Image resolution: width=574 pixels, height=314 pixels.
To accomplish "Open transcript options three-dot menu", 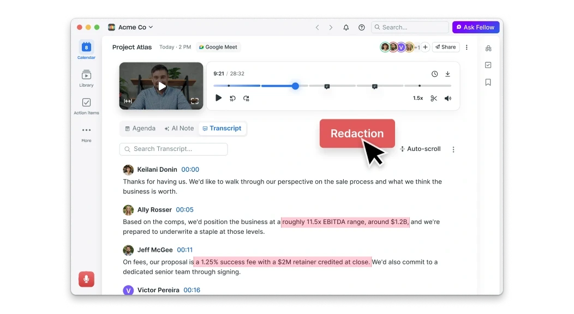I will (x=453, y=149).
